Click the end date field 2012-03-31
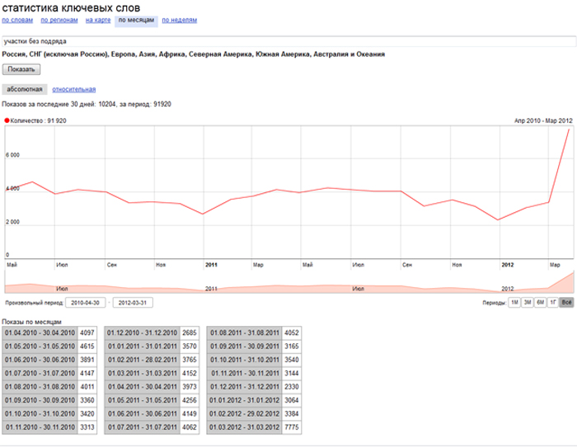 click(x=133, y=303)
